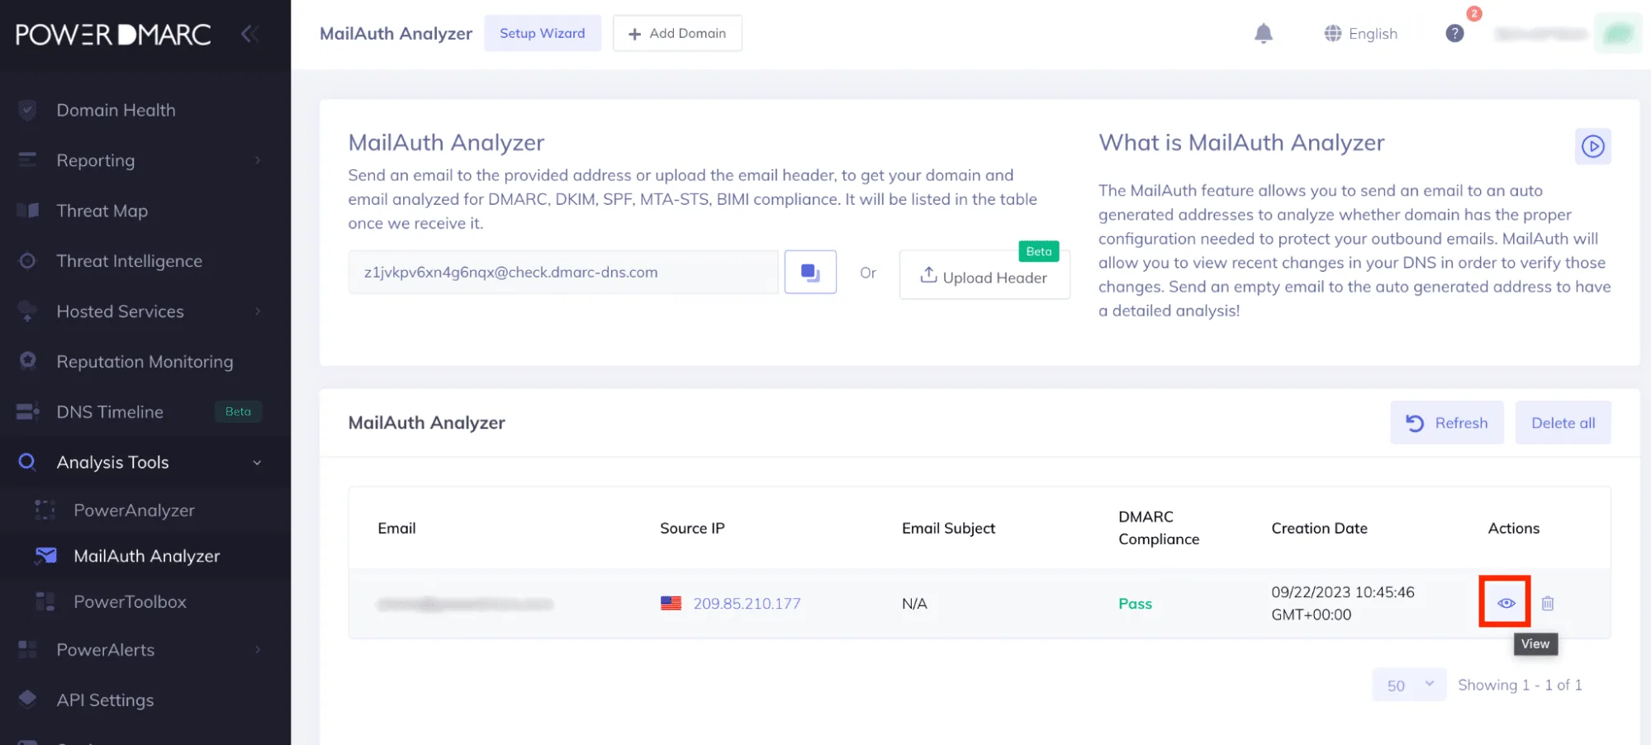View the analyzed email details eye icon
Viewport: 1651px width, 745px height.
[x=1506, y=603]
